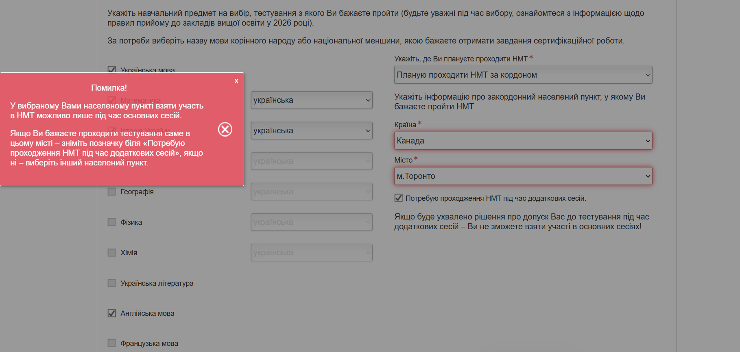Select the Хімія subject checkbox

112,252
